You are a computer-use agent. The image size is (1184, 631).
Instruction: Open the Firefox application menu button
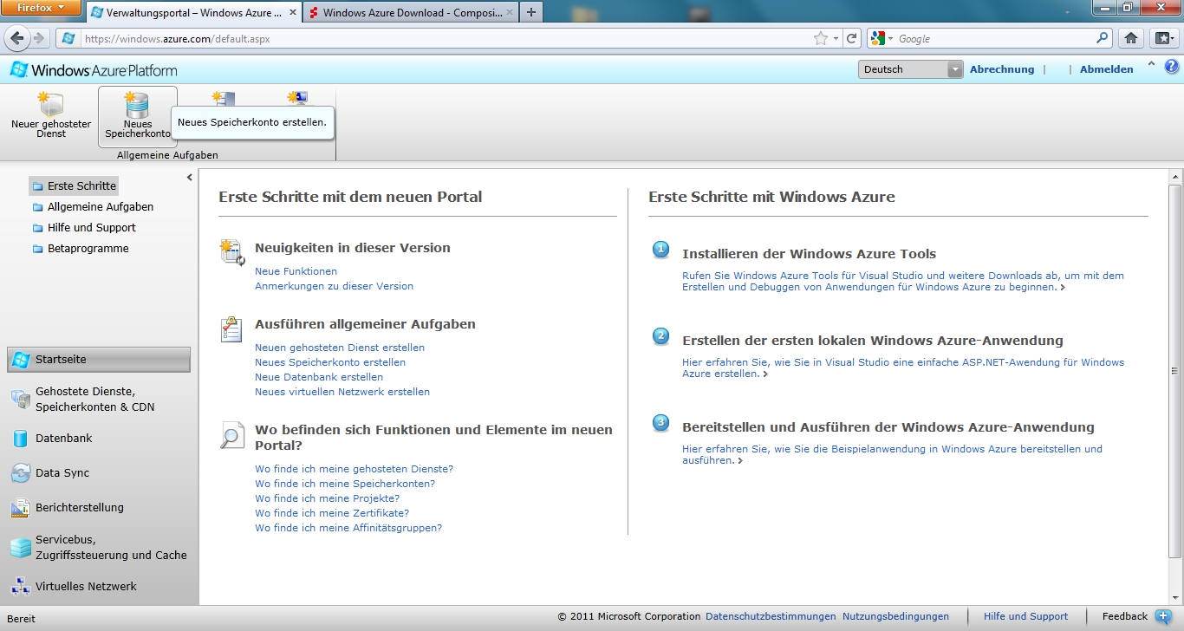[x=41, y=8]
